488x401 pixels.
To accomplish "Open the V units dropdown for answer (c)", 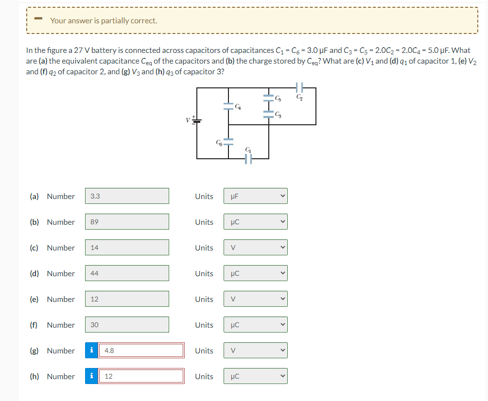I will 255,248.
